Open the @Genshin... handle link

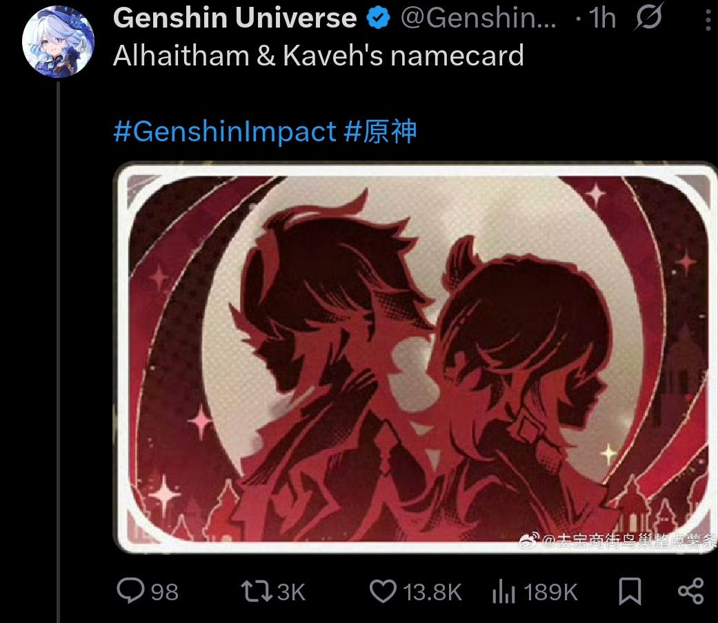479,18
